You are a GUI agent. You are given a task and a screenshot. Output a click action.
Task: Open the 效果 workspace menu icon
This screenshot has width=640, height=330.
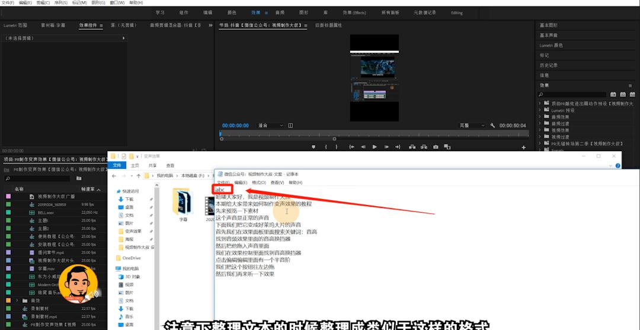pos(266,12)
